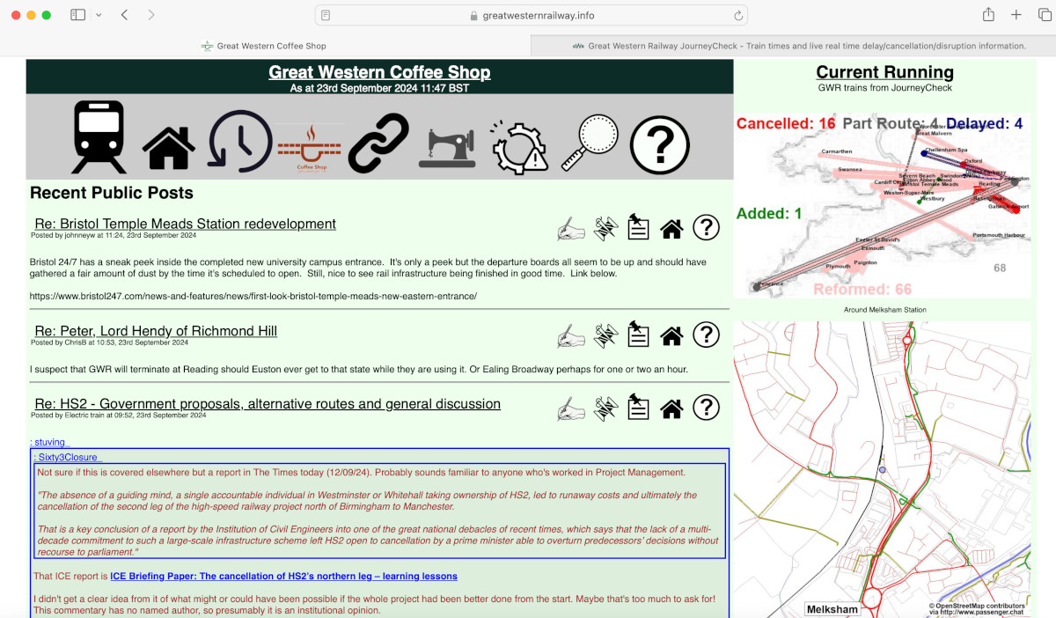The height and width of the screenshot is (618, 1056).
Task: Open the 'Re: Bristol Temple Meads Station redevelopment' post
Action: [185, 224]
